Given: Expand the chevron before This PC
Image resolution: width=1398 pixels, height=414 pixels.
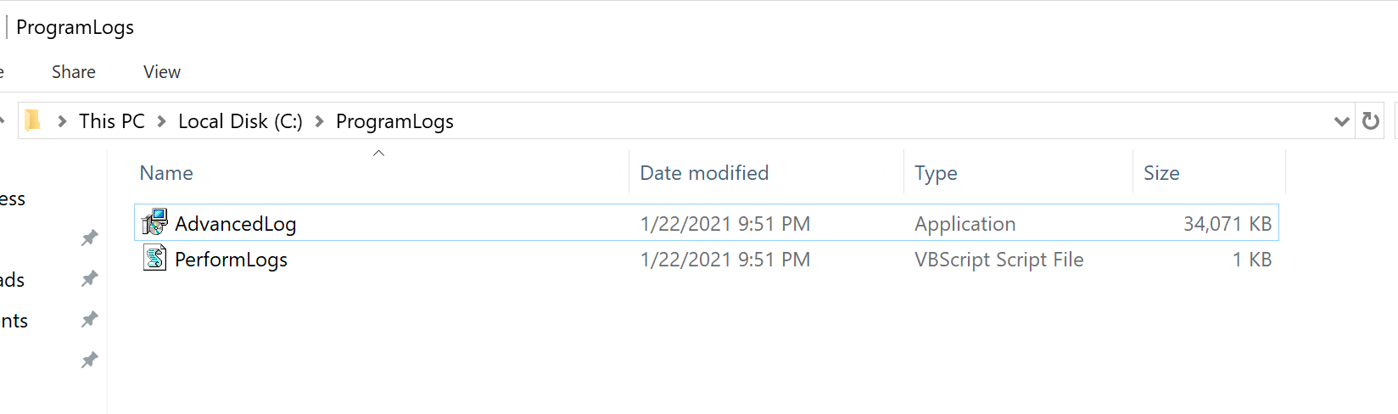Looking at the screenshot, I should point(62,121).
